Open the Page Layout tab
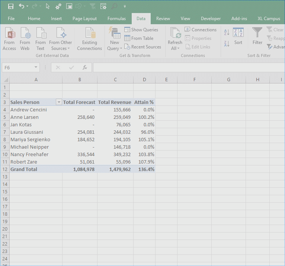Viewport: 285px width, 266px height. (x=84, y=19)
